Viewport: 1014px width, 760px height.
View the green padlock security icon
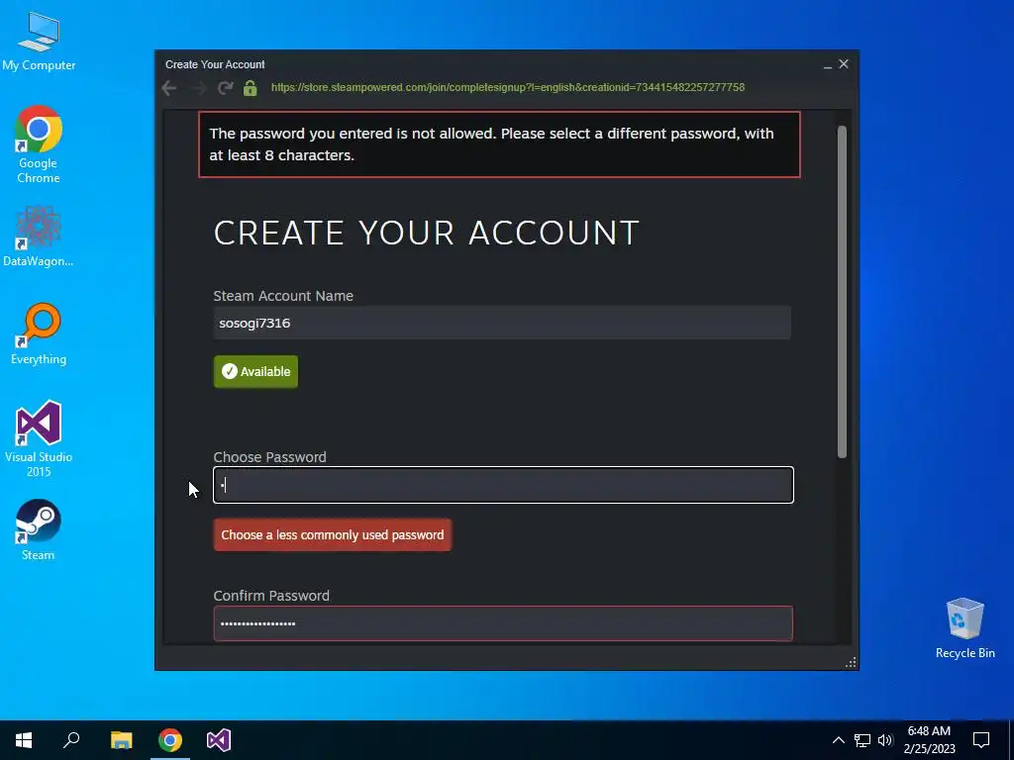point(251,88)
